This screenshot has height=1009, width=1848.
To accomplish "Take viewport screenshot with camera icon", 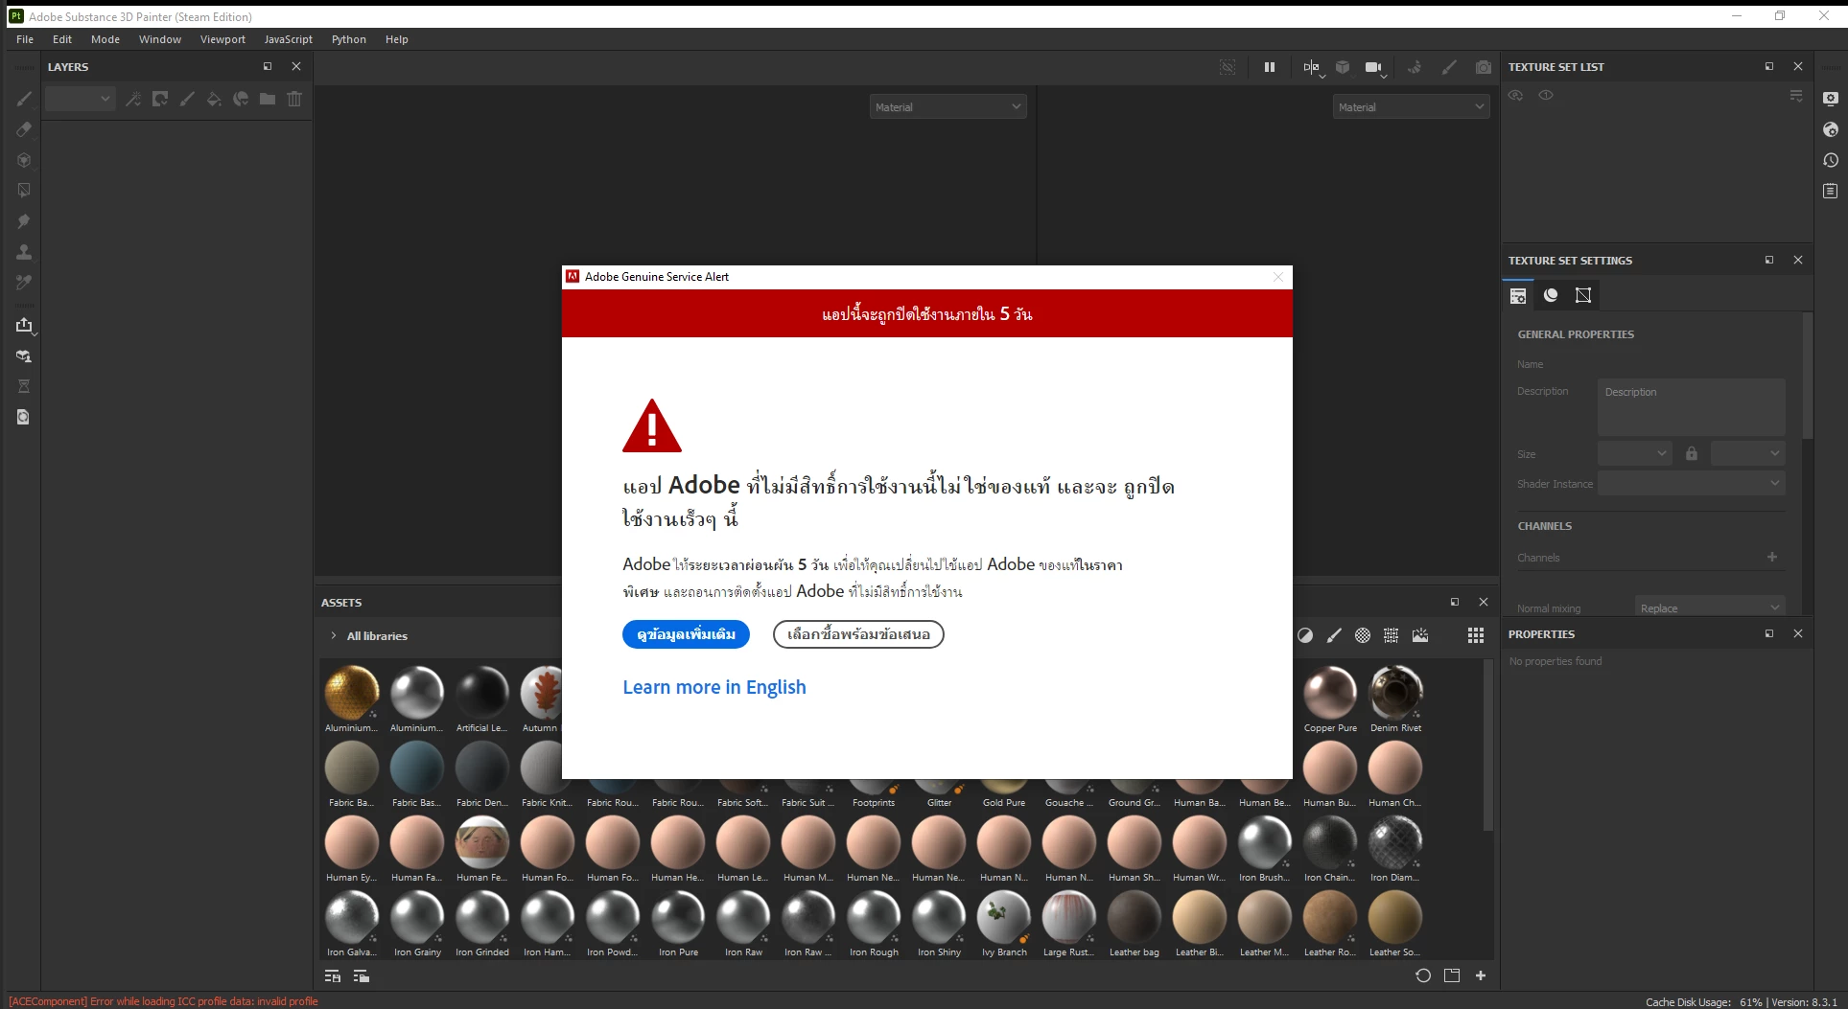I will click(x=1484, y=67).
